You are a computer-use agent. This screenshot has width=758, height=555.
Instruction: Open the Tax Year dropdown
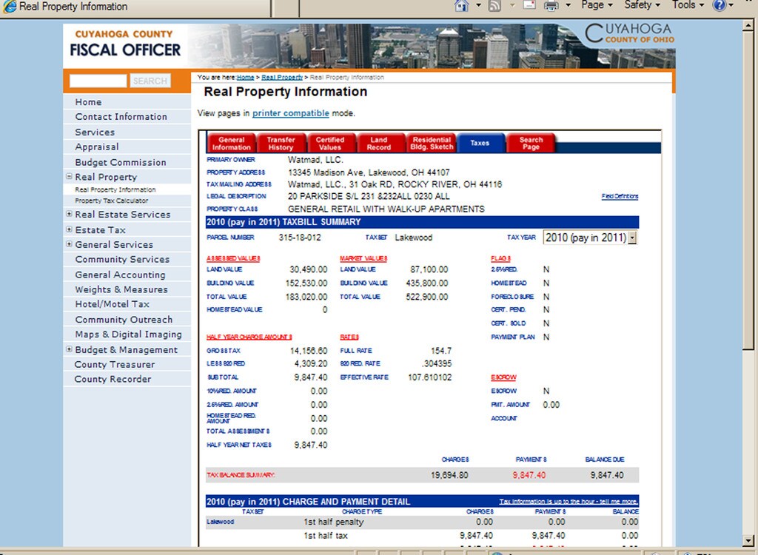pos(631,238)
